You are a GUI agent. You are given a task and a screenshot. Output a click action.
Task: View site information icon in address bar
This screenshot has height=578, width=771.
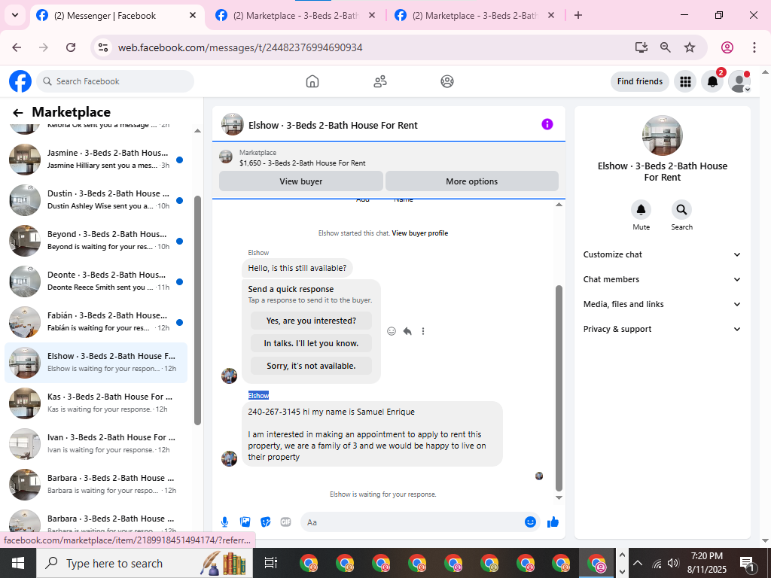click(103, 47)
